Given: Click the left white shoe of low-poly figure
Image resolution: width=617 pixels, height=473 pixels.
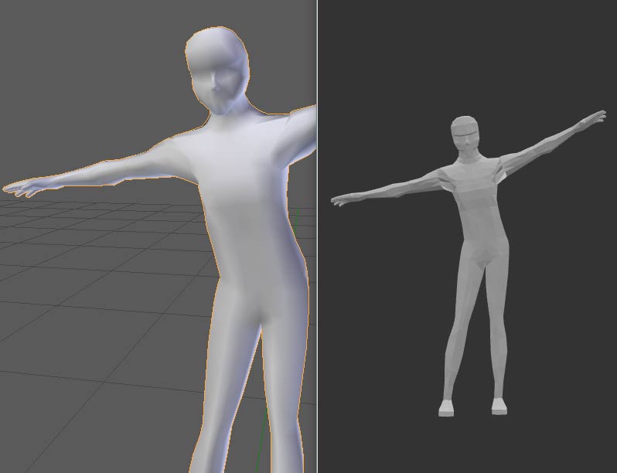Looking at the screenshot, I should (x=447, y=408).
